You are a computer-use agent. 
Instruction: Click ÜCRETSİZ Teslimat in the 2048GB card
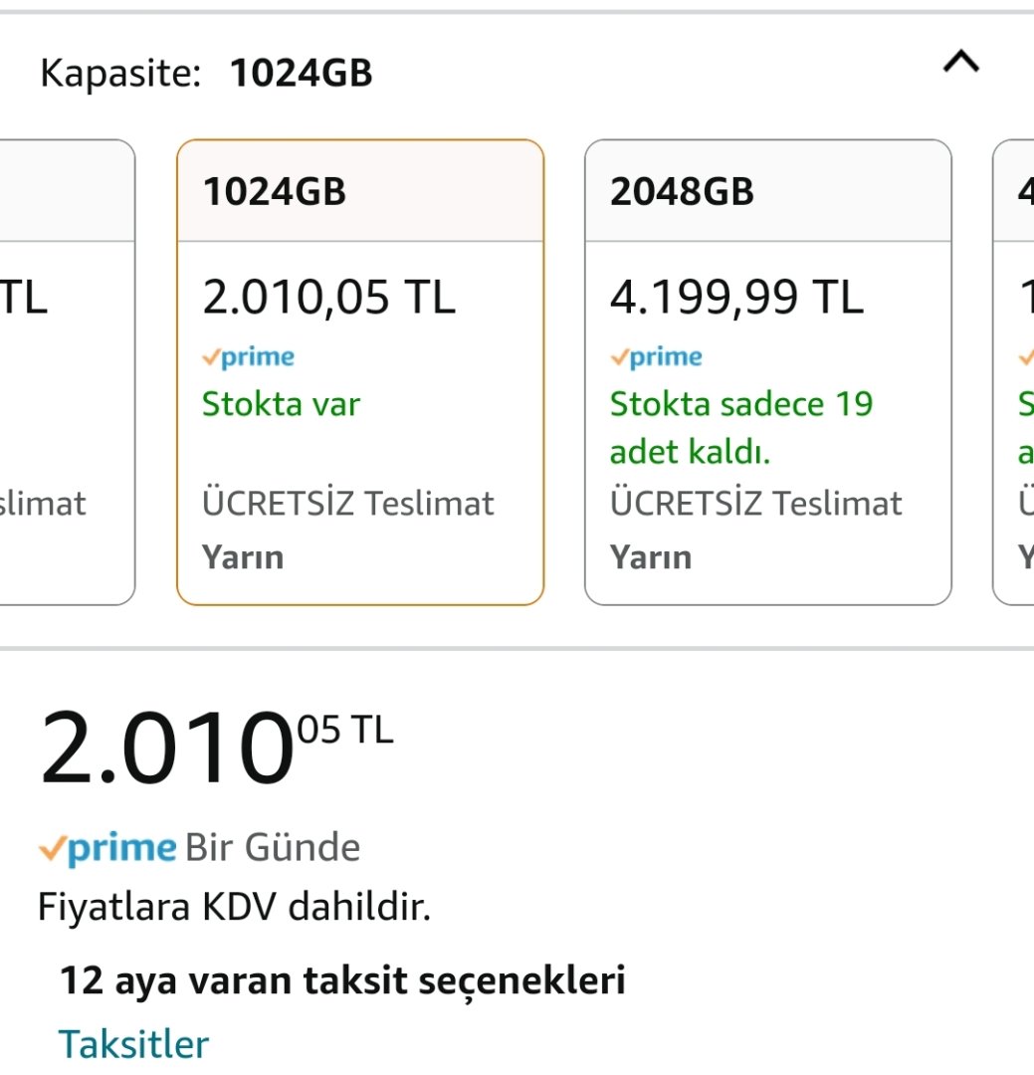click(755, 504)
